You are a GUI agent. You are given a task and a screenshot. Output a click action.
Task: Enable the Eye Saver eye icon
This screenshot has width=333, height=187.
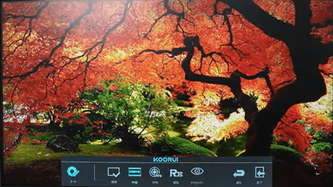(x=197, y=172)
